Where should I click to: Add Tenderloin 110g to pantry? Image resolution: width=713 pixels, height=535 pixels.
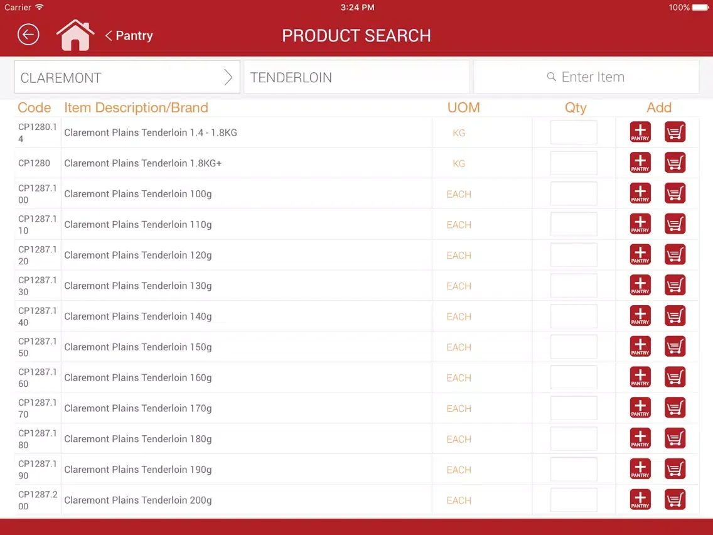click(x=640, y=224)
